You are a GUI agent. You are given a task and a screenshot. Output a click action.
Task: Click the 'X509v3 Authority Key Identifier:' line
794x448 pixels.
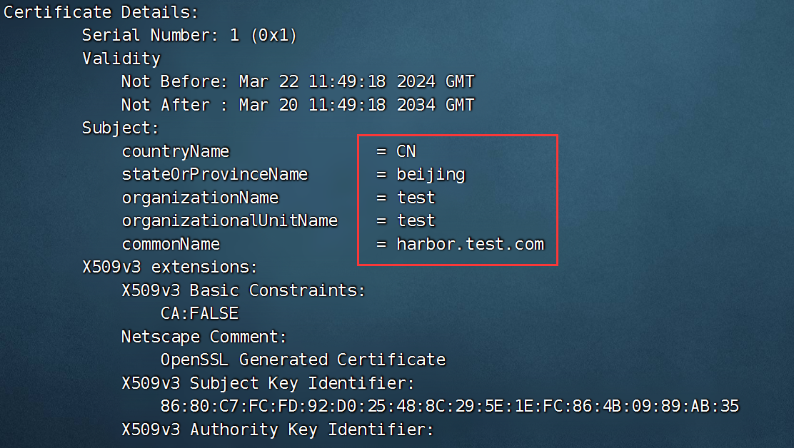278,429
